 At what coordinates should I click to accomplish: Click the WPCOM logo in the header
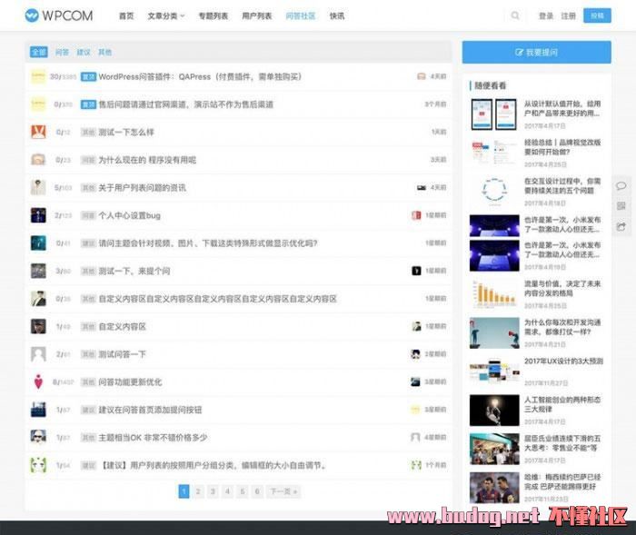pos(60,15)
